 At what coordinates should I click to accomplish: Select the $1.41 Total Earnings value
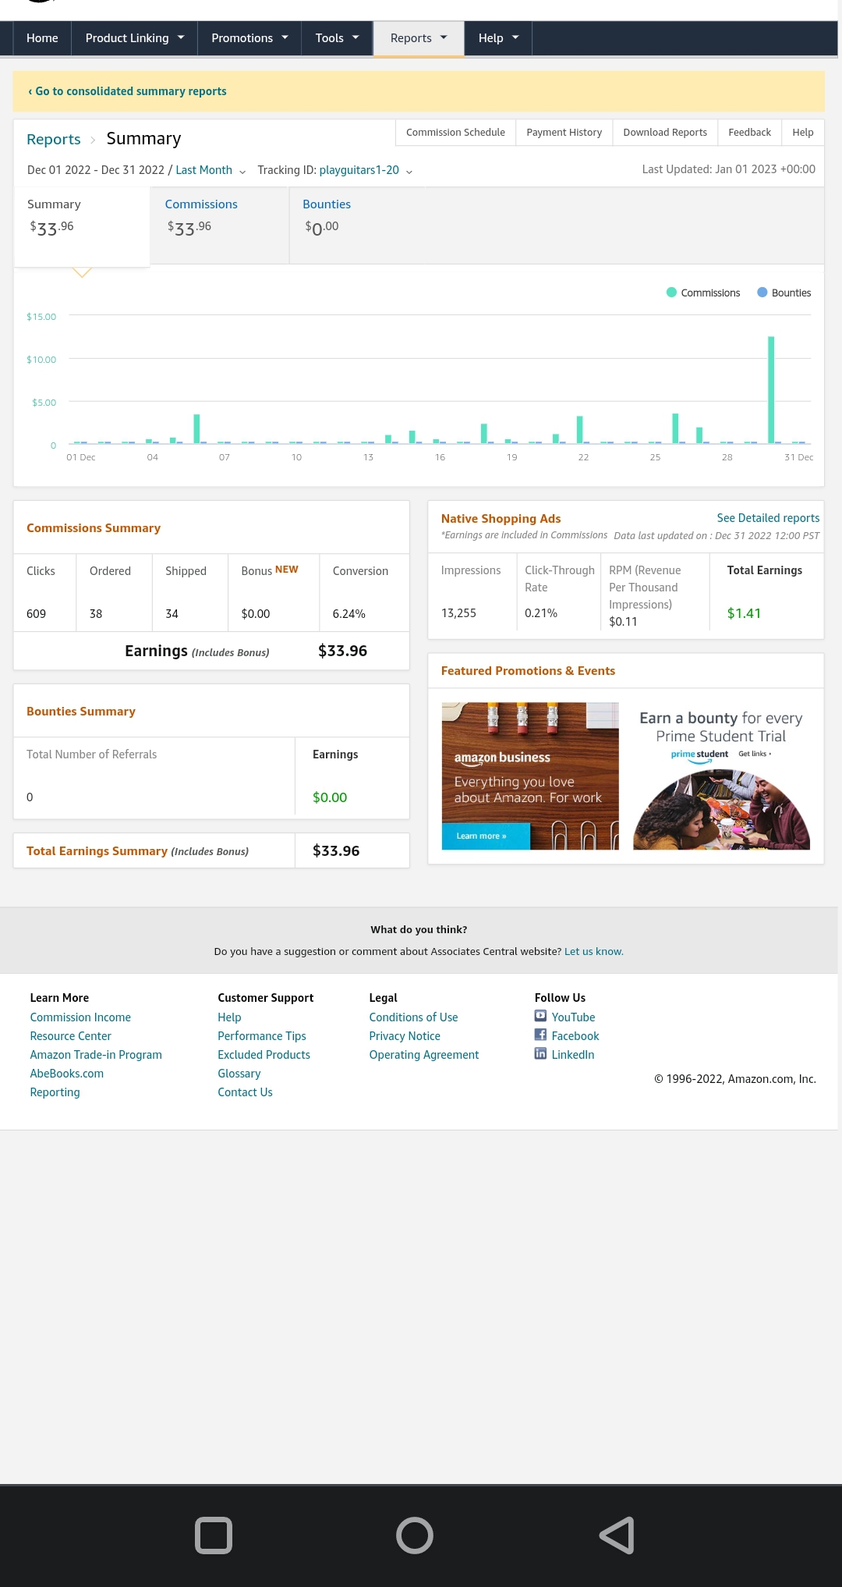[x=744, y=613]
